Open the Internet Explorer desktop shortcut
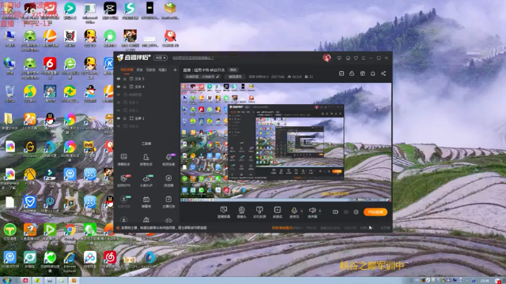This screenshot has width=506, height=284. [70, 261]
